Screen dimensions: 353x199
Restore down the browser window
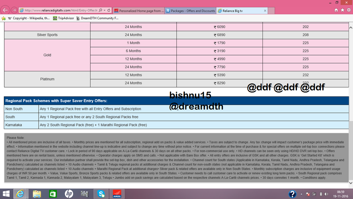(x=337, y=2)
